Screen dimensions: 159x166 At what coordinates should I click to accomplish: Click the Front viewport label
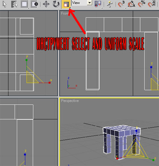(64, 13)
